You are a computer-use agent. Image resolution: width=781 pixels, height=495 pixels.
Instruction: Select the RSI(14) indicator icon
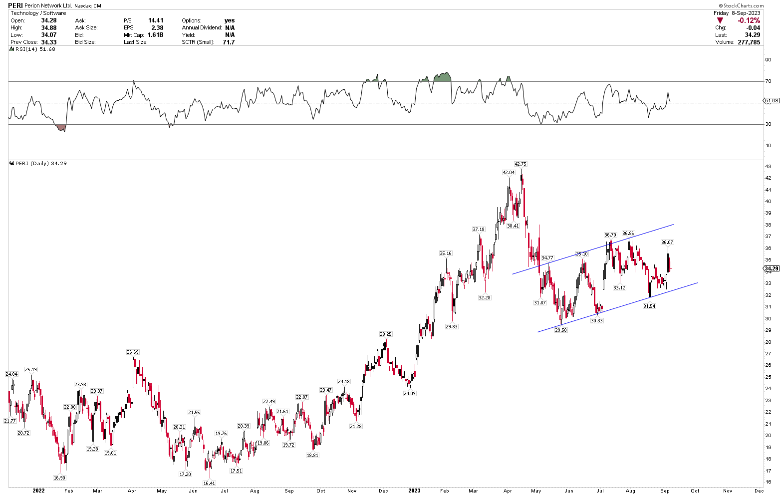pos(12,49)
